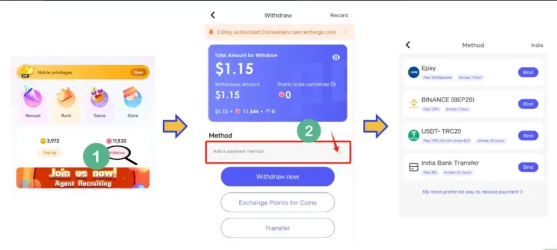Click Points to be confirmed info icon
This screenshot has width=557, height=250.
point(333,84)
